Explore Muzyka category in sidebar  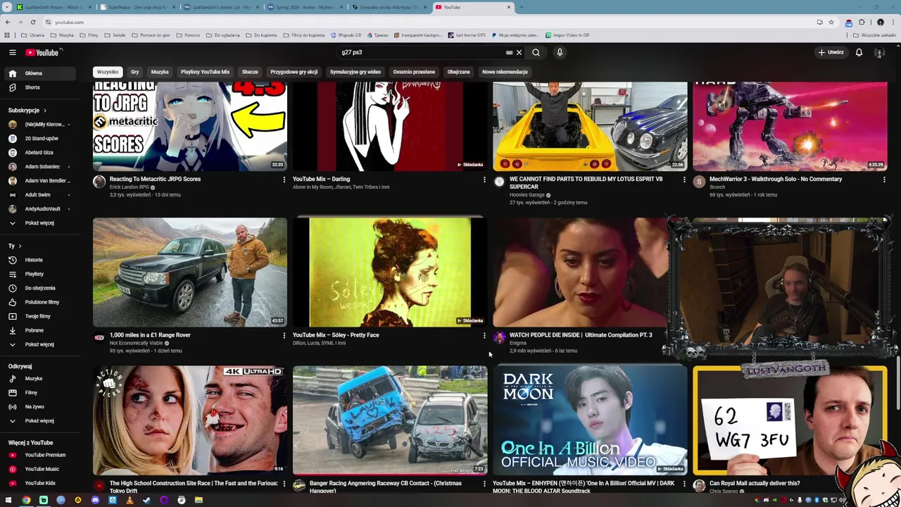[x=41, y=378]
